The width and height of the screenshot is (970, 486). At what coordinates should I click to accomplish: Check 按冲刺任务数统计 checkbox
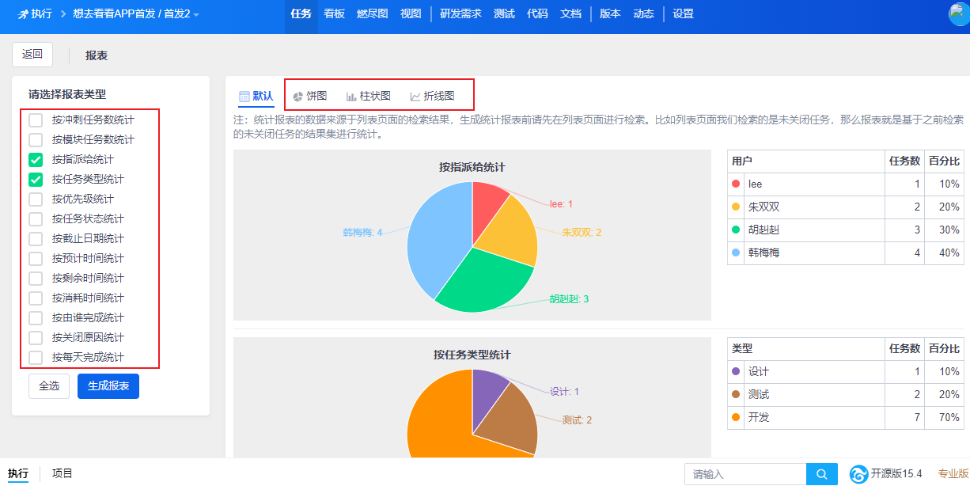point(36,120)
